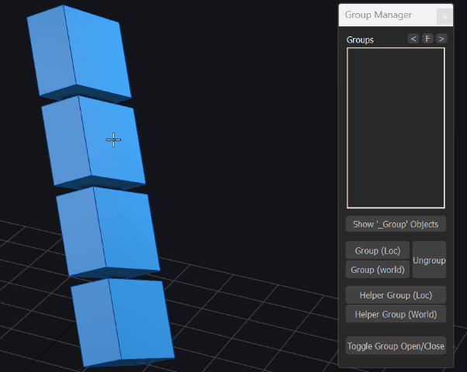The image size is (467, 372).
Task: Click the 'Groups' label text
Action: (360, 40)
